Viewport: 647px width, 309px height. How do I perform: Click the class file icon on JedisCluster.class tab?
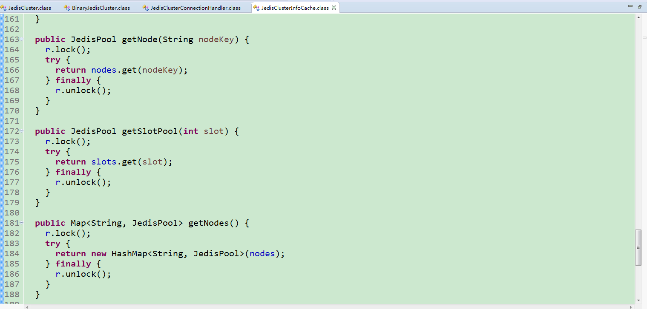click(x=4, y=8)
